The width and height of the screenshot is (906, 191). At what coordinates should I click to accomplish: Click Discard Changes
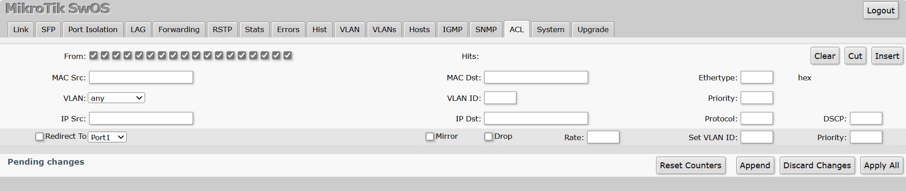tap(817, 166)
